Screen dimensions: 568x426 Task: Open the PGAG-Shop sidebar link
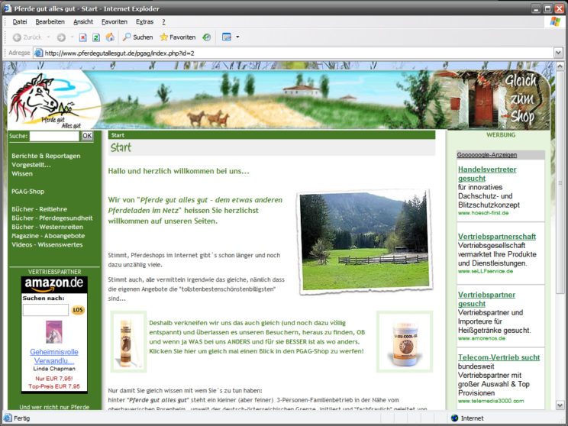coord(28,192)
